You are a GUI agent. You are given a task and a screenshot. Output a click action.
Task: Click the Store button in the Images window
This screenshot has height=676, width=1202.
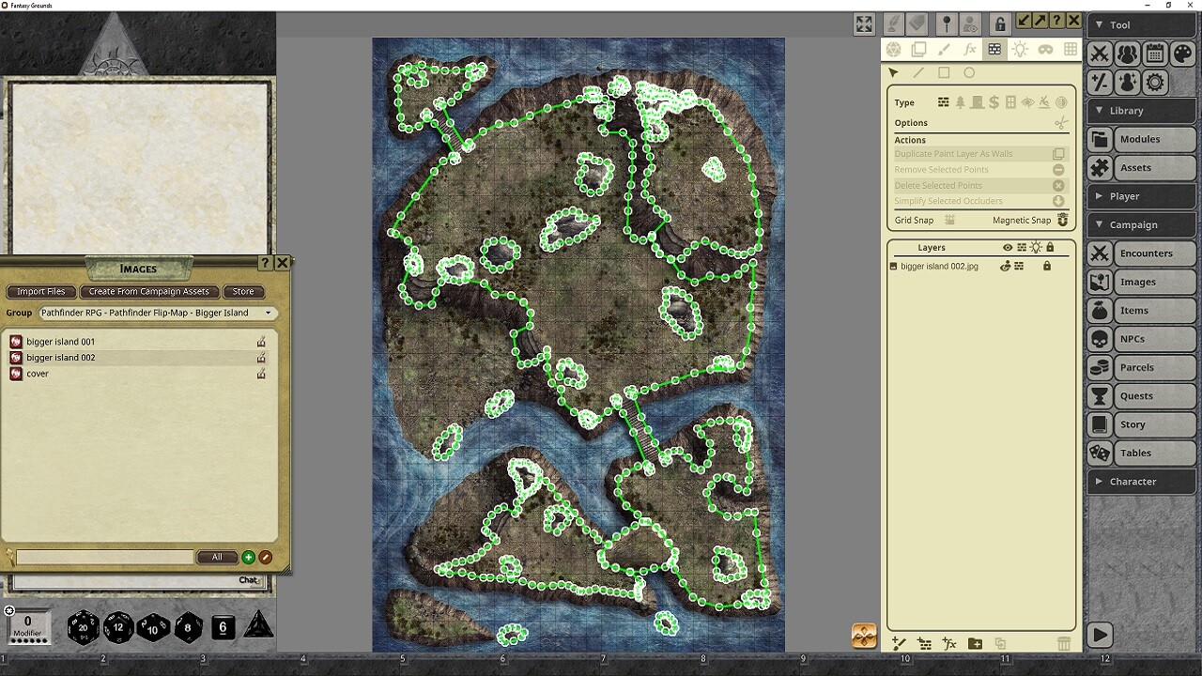[242, 291]
